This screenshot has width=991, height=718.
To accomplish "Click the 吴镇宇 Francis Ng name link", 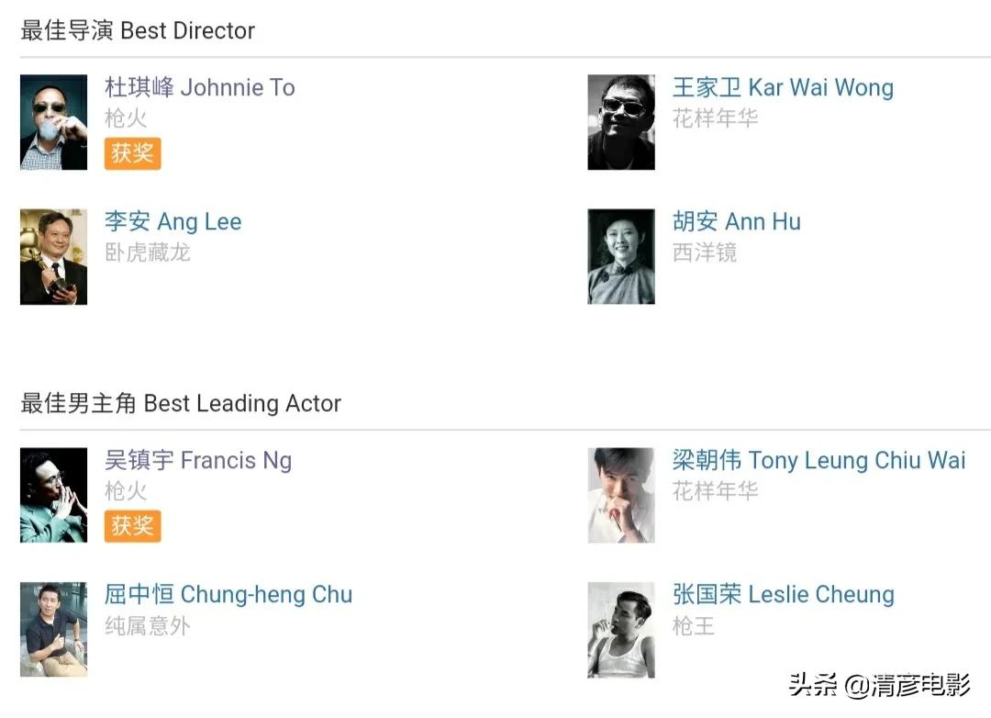I will [198, 461].
